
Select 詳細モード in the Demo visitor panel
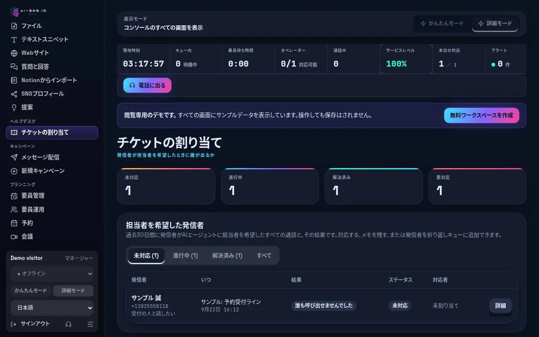click(x=73, y=291)
